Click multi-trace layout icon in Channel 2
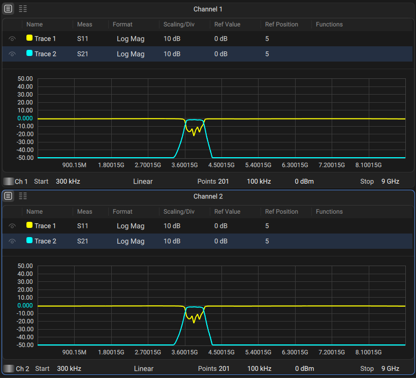The image size is (416, 378). click(22, 196)
